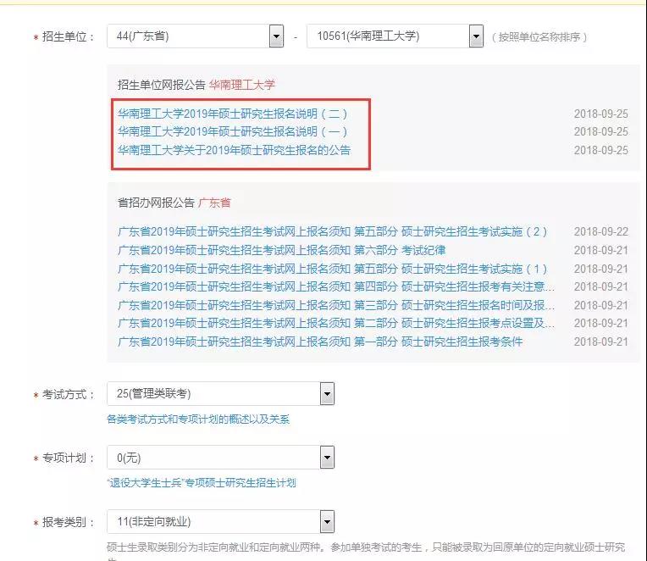Viewport: 647px width, 561px height.
Task: Open 广东省 notice 第二部分 硕士研究生招生报考点设置
Action: click(336, 323)
